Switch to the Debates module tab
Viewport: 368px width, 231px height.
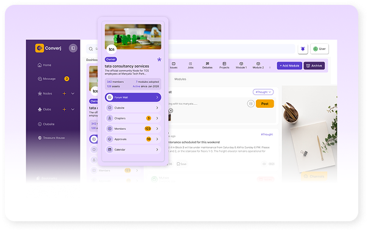pos(208,65)
